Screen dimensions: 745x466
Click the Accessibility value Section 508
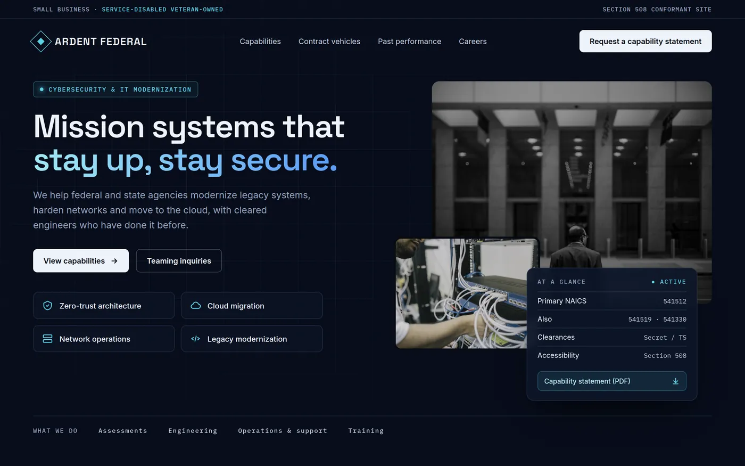tap(665, 356)
